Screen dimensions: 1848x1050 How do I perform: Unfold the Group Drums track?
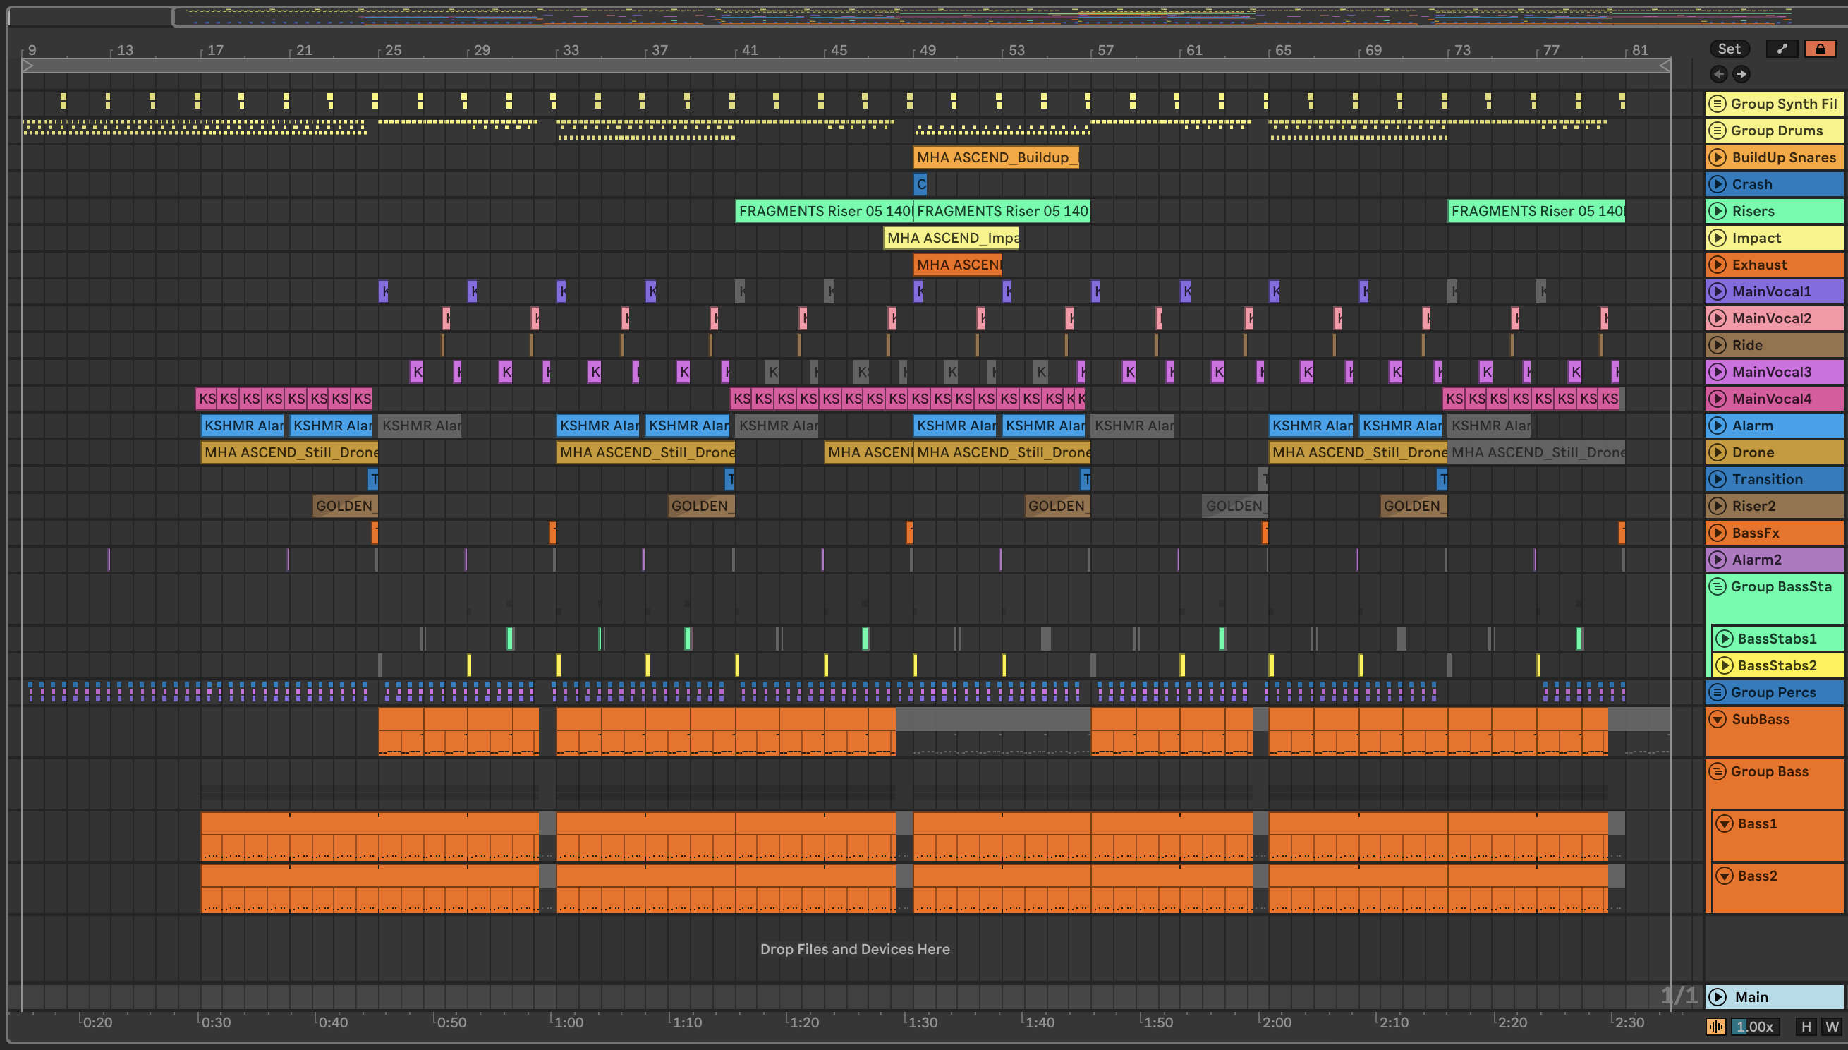pos(1718,131)
